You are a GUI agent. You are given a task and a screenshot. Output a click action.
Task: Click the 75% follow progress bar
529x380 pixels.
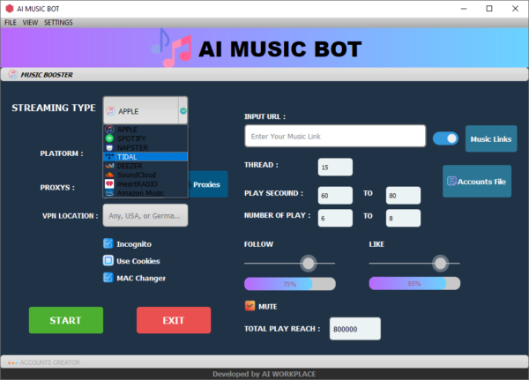click(x=290, y=284)
